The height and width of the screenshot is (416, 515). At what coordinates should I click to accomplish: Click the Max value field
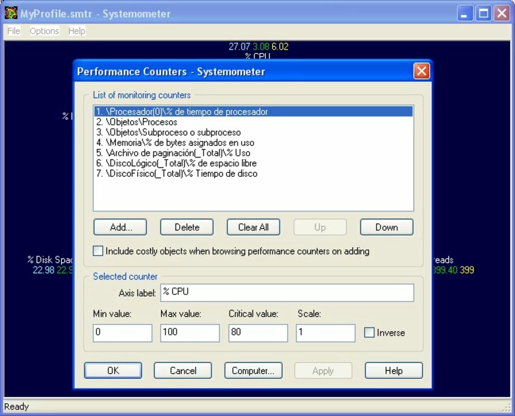(190, 333)
